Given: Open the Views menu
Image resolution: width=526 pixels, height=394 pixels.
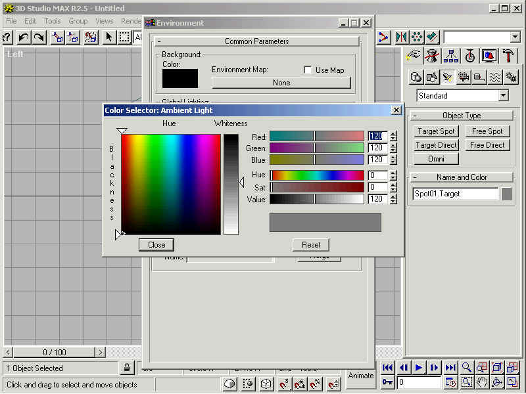Looking at the screenshot, I should point(104,21).
